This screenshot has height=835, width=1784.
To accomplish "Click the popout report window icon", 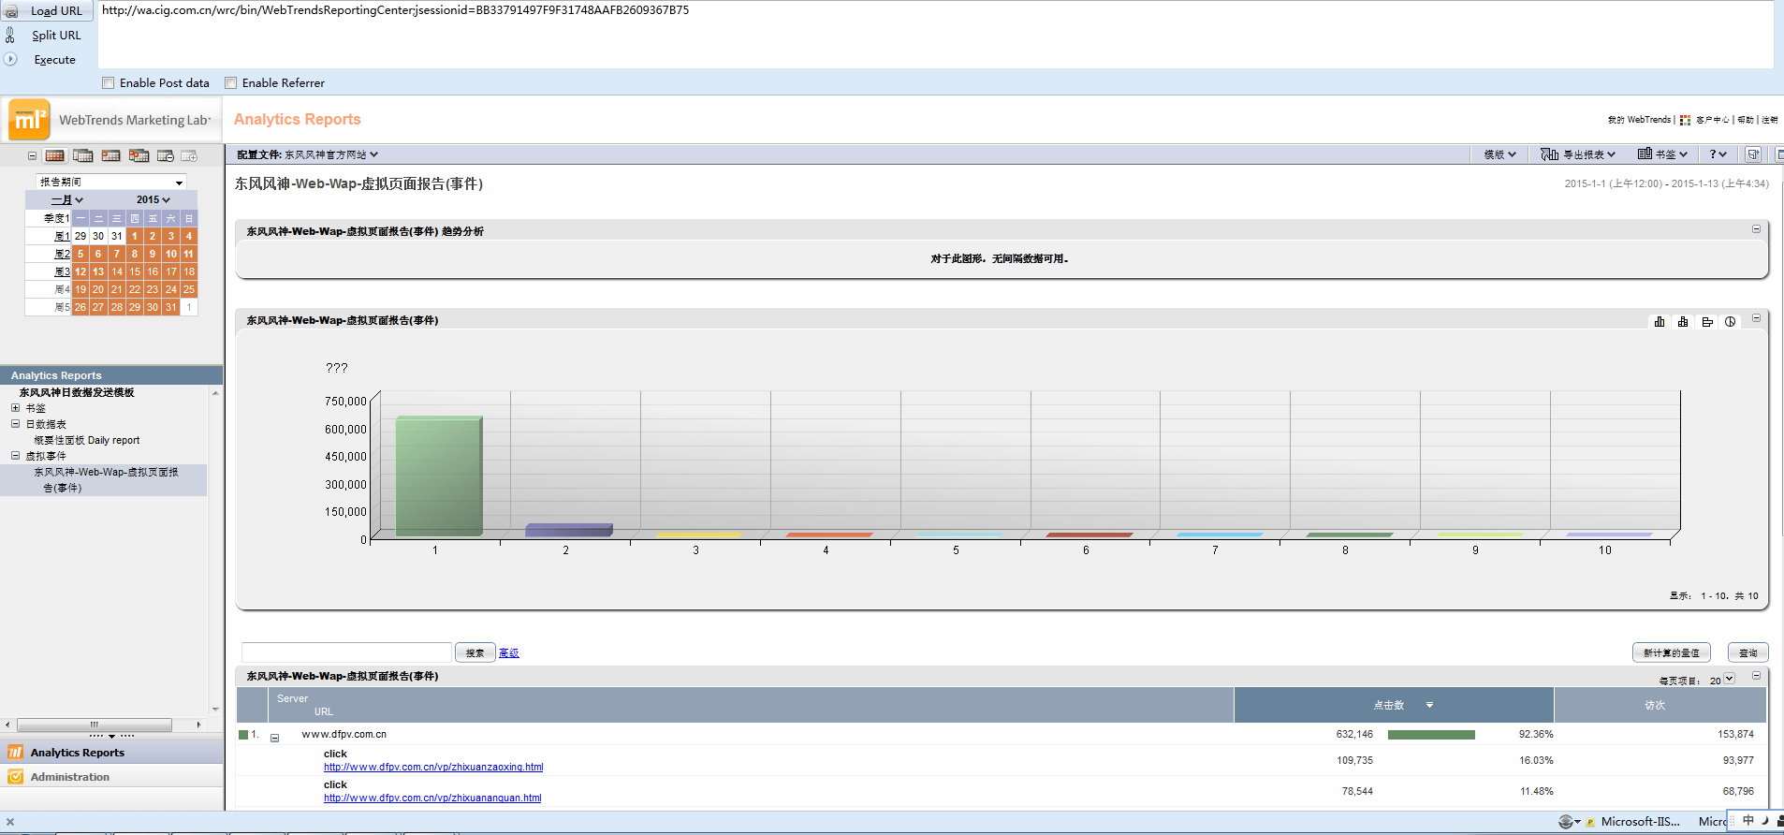I will (1753, 154).
